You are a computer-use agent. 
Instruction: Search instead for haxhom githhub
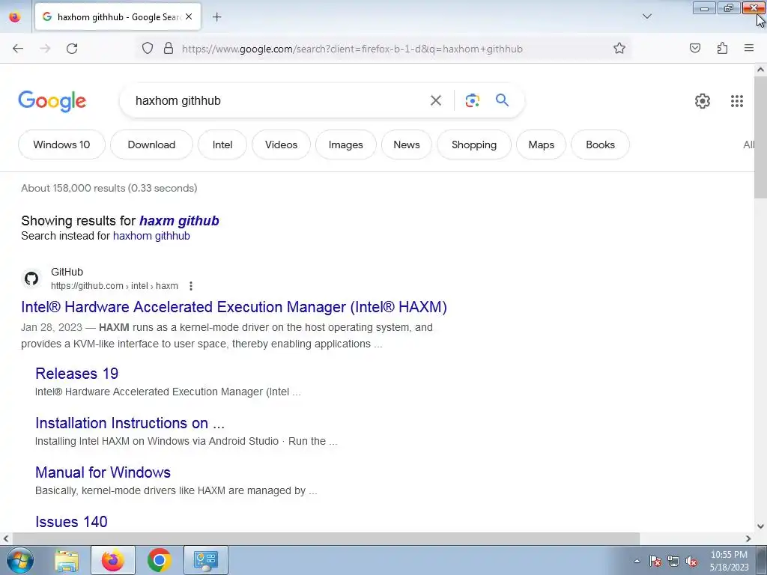(151, 236)
